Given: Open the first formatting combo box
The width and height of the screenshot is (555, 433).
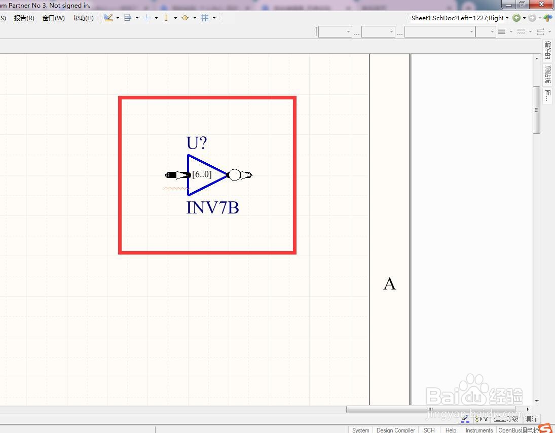Looking at the screenshot, I should (335, 32).
